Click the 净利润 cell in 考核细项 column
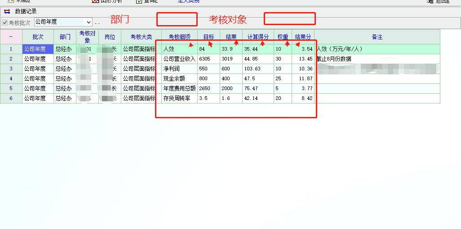Image resolution: width=461 pixels, height=229 pixels. tap(179, 69)
